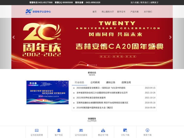Click bullet icon beside 吉林省密码协会 news
184x138 pixels.
click(74, 93)
